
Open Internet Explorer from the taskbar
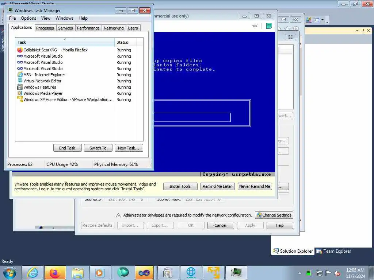(33, 273)
